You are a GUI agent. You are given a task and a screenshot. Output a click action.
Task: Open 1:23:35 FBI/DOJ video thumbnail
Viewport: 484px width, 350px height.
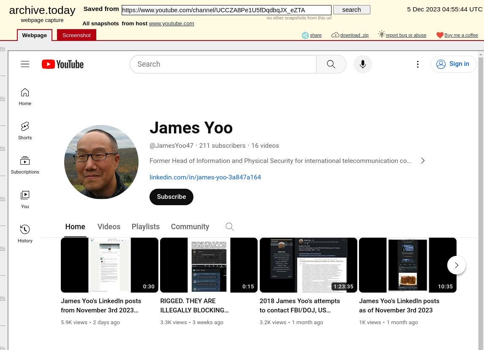click(308, 265)
